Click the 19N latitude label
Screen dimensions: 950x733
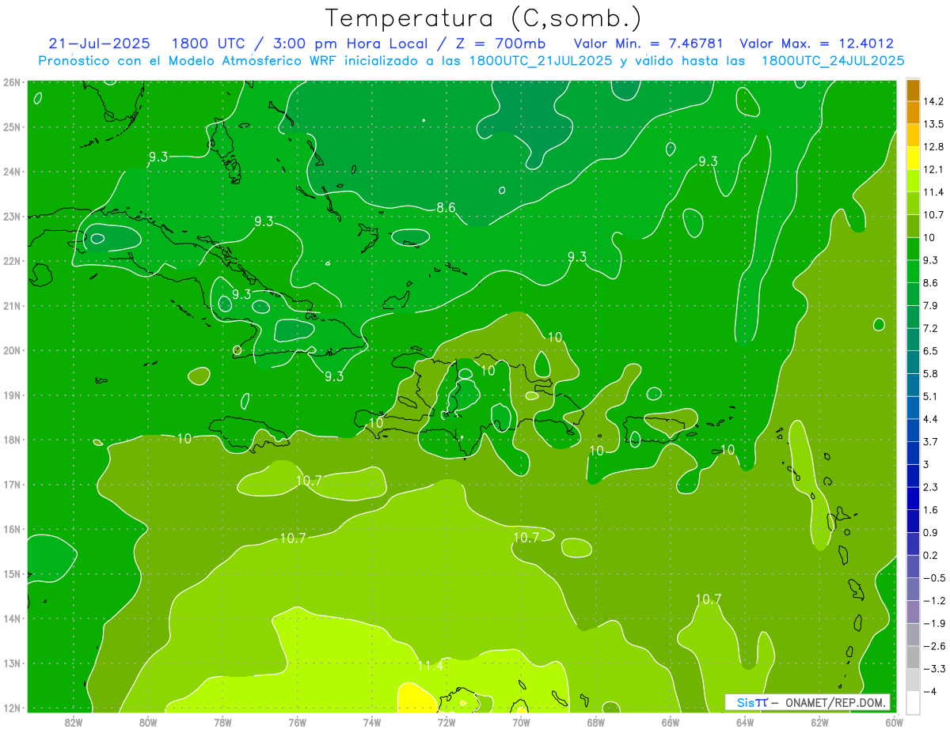pos(12,395)
